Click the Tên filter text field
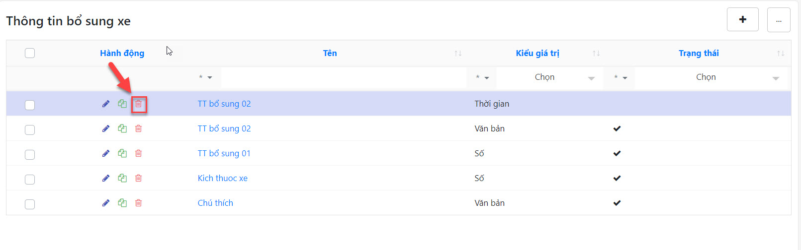Image resolution: width=801 pixels, height=250 pixels. [x=343, y=77]
